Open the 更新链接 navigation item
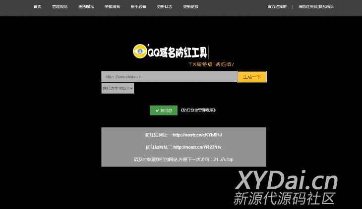The width and height of the screenshot is (362, 209). point(191,7)
